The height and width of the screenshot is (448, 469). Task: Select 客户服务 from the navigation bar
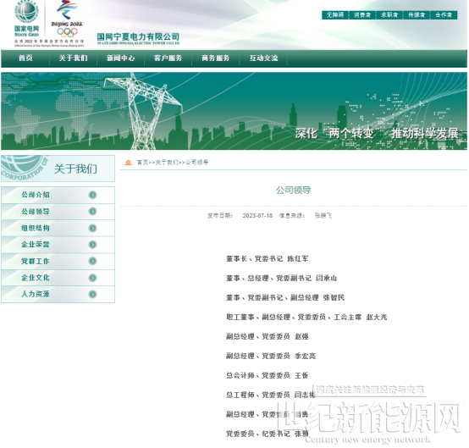pyautogui.click(x=168, y=58)
